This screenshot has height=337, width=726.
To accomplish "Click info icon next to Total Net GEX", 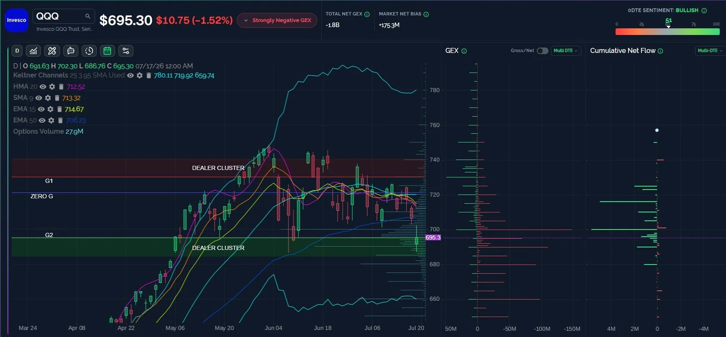I will tap(367, 14).
